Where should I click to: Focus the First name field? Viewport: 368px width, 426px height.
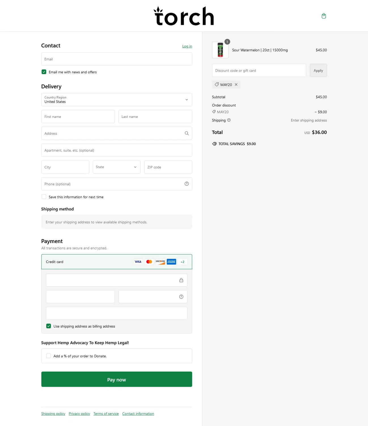[x=78, y=117]
